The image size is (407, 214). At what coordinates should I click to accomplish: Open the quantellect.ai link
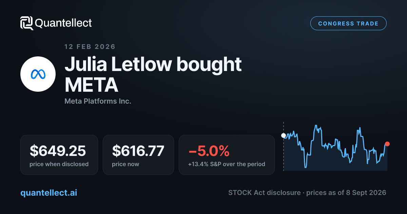pos(49,193)
